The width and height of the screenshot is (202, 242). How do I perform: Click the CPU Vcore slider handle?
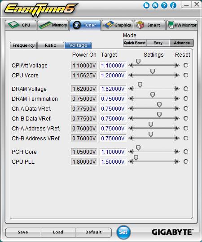click(153, 72)
